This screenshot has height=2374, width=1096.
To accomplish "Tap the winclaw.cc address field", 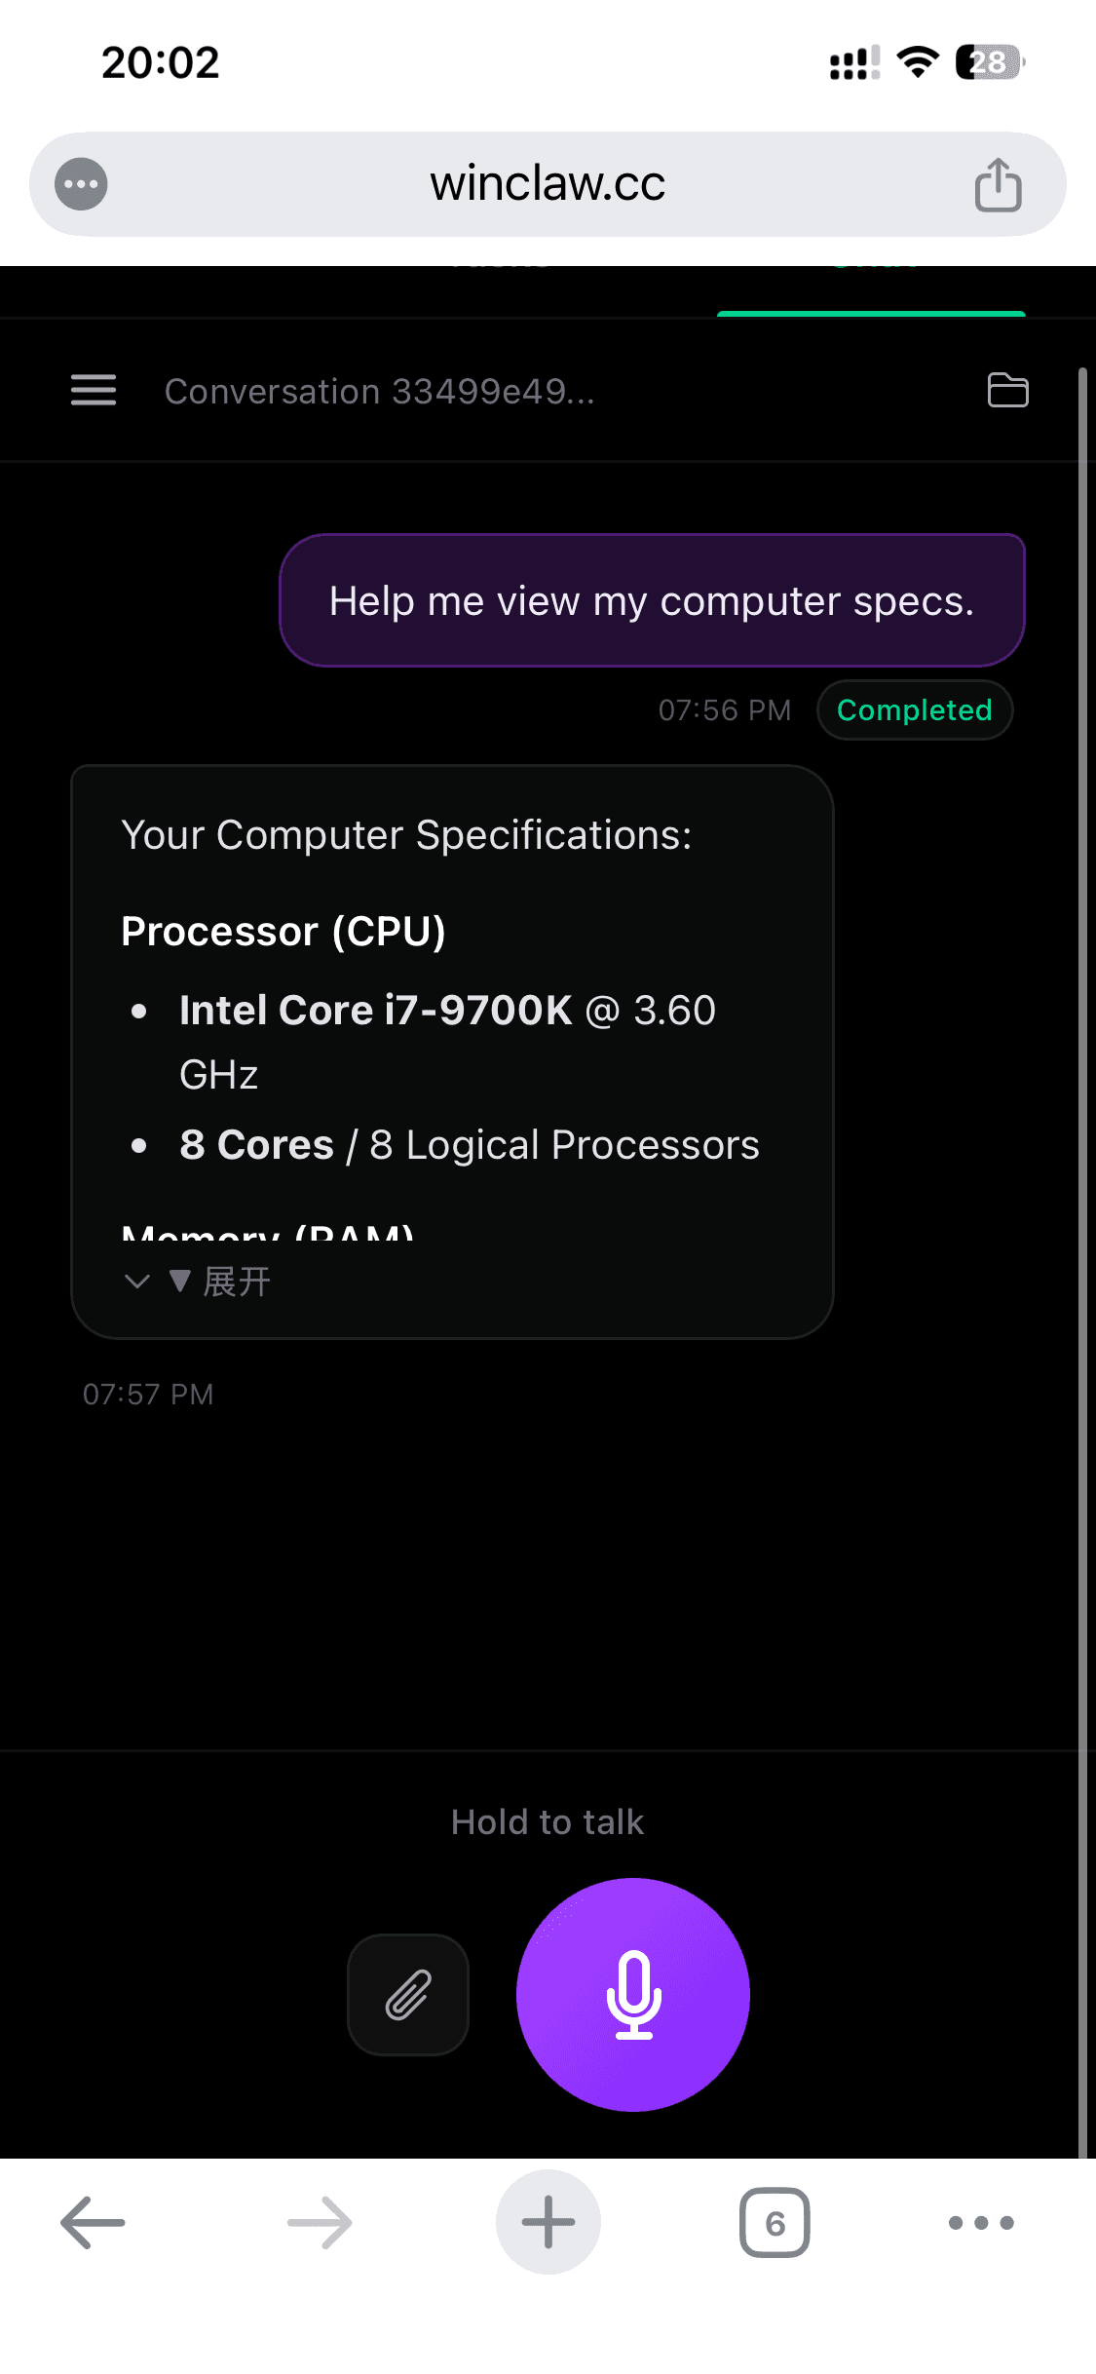I will point(548,184).
